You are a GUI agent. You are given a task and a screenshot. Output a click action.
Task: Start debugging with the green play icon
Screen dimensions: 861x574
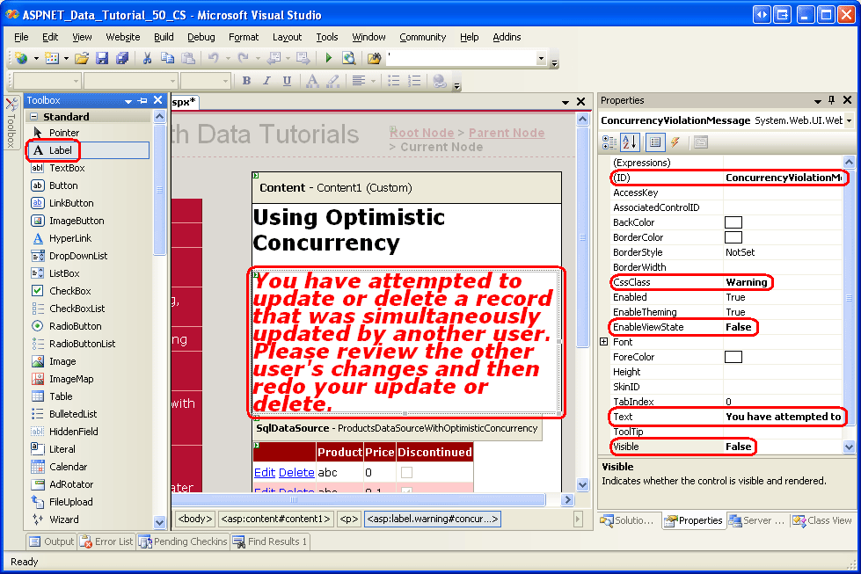pos(328,58)
